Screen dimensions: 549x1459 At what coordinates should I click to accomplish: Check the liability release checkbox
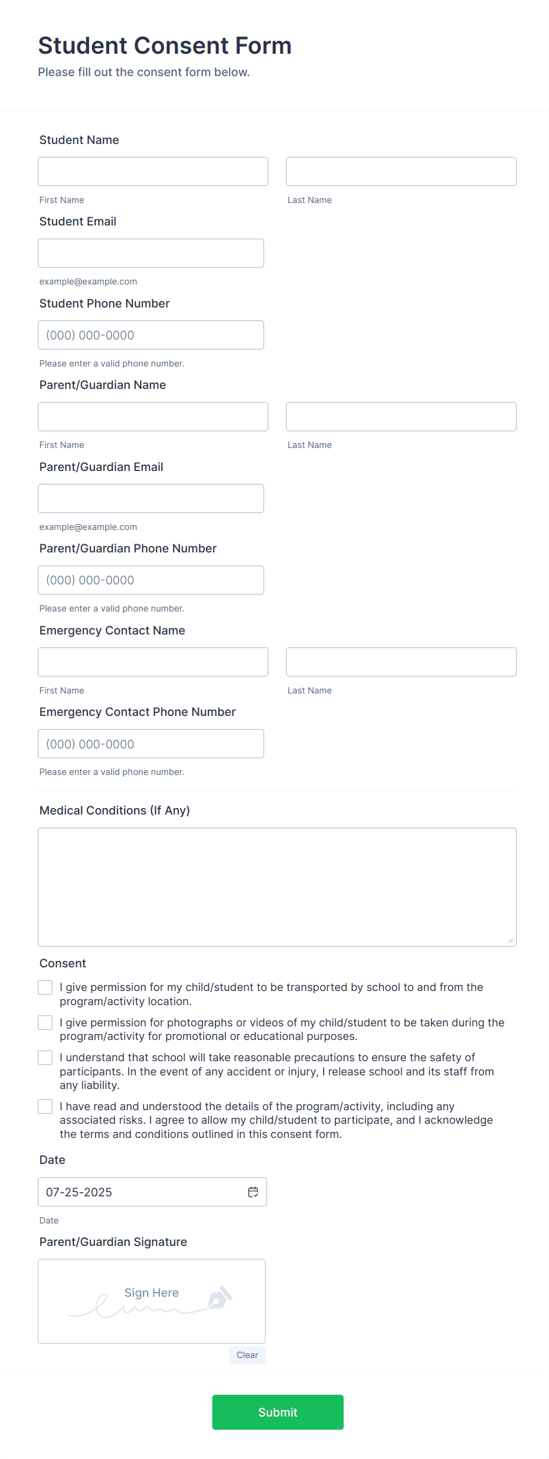click(x=45, y=1057)
